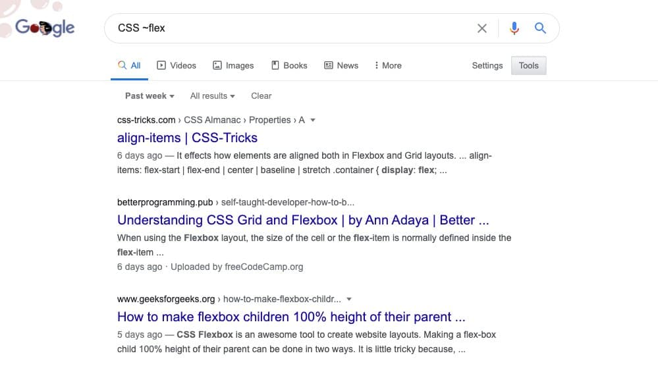Open the Past week time filter
This screenshot has height=370, width=658.
150,95
